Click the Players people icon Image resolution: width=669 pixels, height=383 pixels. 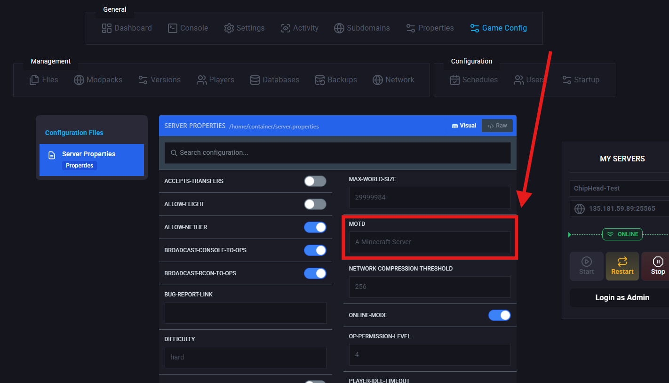coord(202,80)
